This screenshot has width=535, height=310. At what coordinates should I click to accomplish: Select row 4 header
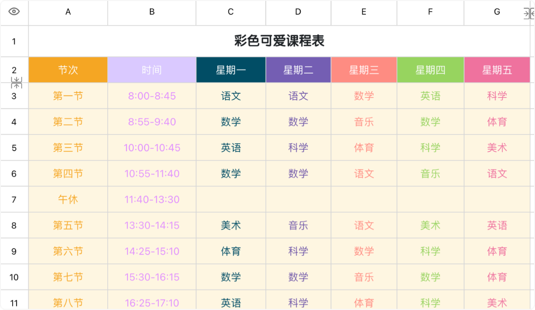point(14,122)
